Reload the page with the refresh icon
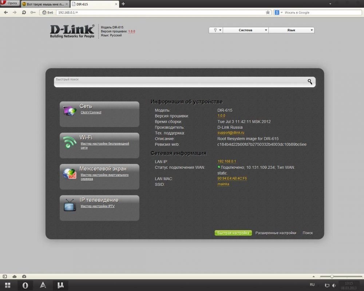Image resolution: width=364 pixels, height=291 pixels. pos(24,12)
